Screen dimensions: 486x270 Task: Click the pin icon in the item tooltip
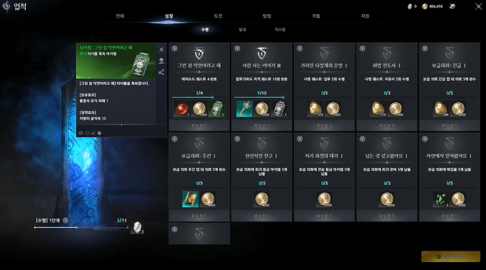[161, 60]
